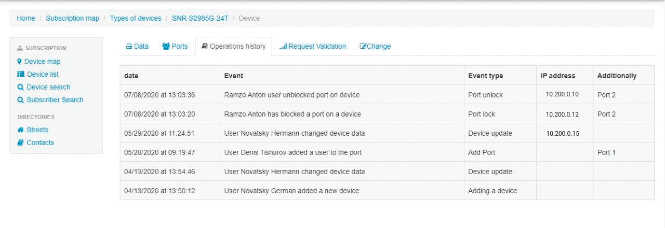Click the Streets home icon

point(21,130)
